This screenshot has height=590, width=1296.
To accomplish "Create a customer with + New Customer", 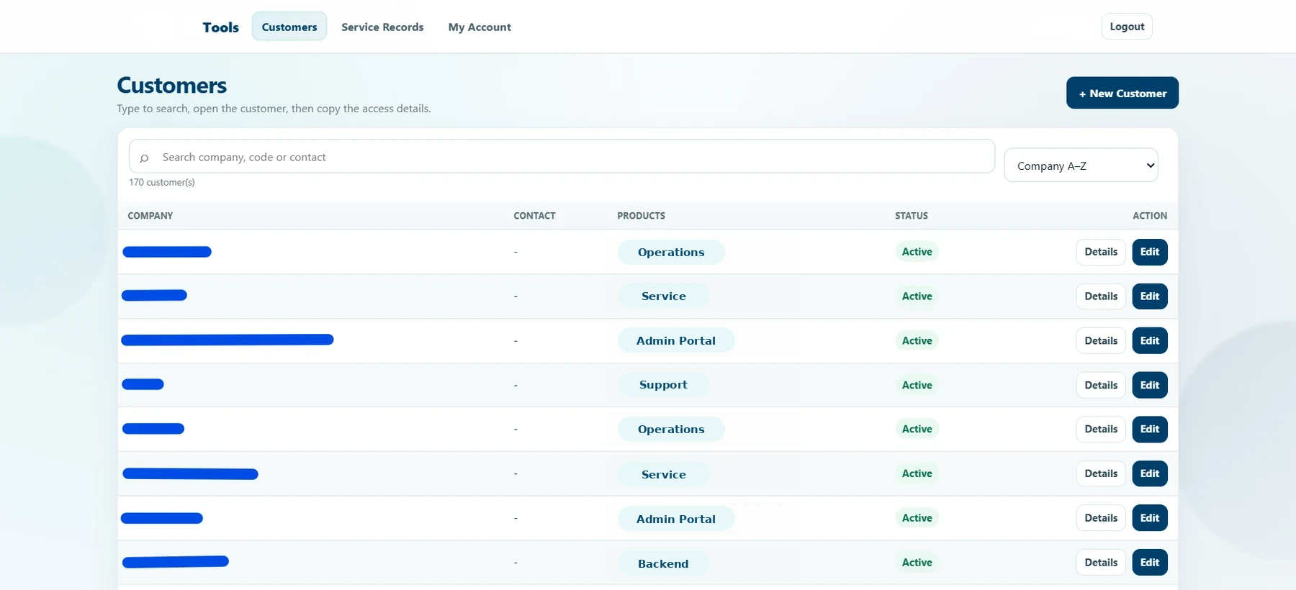I will pyautogui.click(x=1122, y=93).
